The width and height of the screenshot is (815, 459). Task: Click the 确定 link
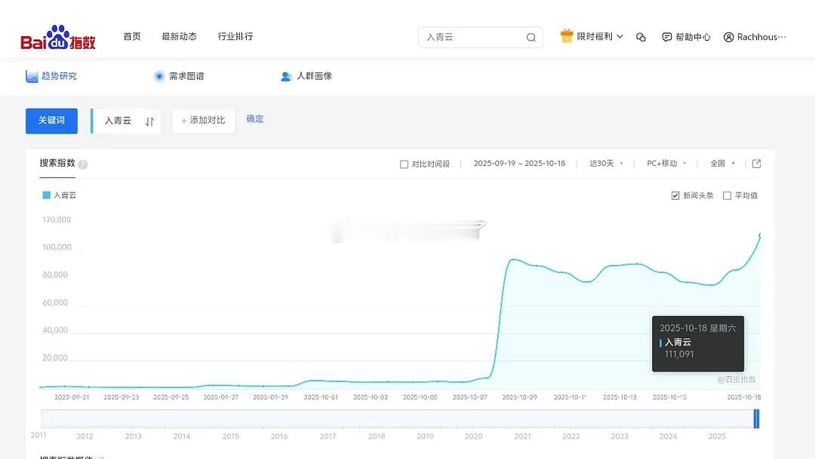tap(255, 119)
